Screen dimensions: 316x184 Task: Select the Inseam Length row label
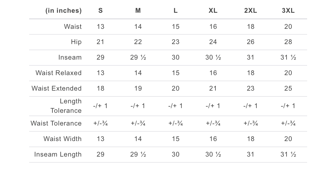58,154
